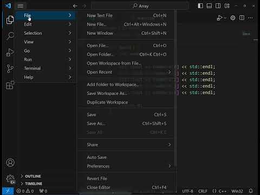Screen dimensions: 260x195
Task: Toggle Auto Save
Action: click(126, 157)
